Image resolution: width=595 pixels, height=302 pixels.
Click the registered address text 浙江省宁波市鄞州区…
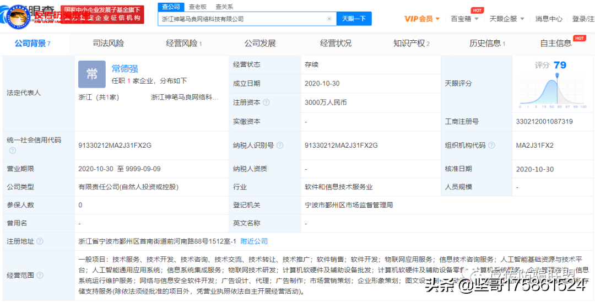tap(157, 241)
